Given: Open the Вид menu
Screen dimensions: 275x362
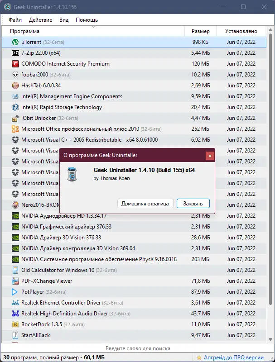Looking at the screenshot, I should [64, 20].
